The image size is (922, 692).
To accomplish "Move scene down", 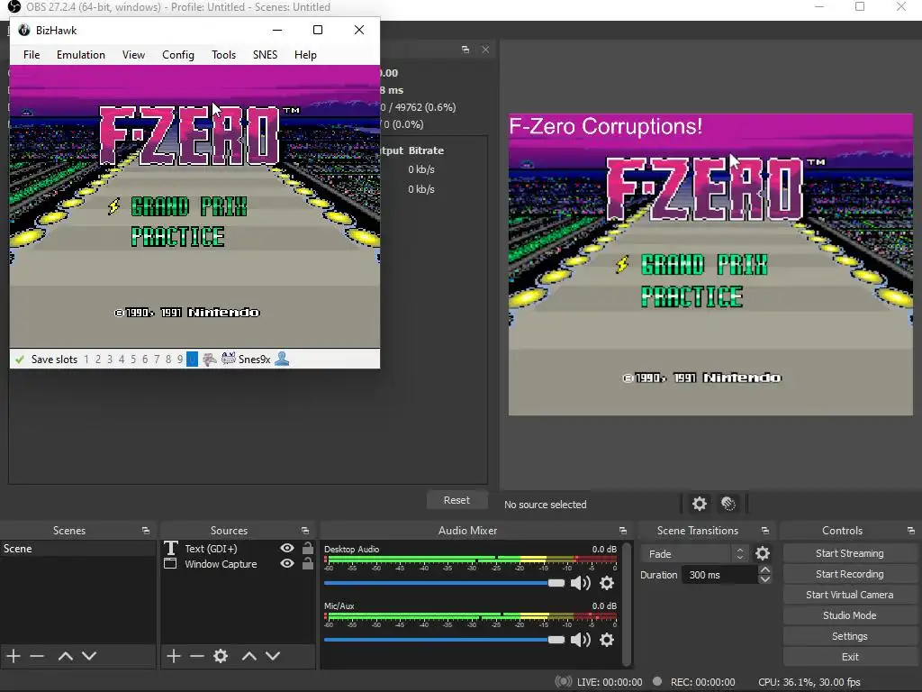I will 89,656.
